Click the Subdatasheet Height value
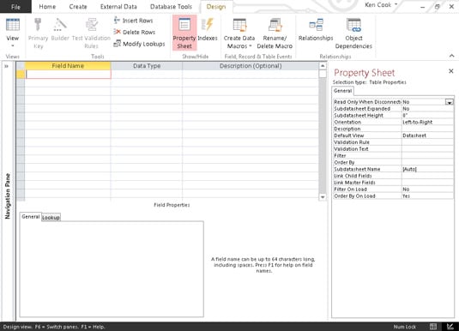 (426, 115)
